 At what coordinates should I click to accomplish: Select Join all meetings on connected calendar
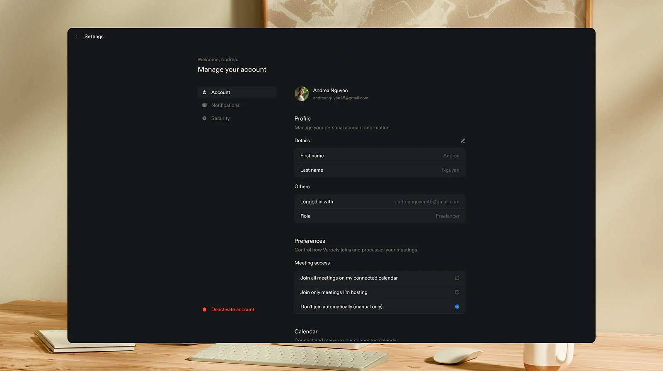pyautogui.click(x=457, y=278)
